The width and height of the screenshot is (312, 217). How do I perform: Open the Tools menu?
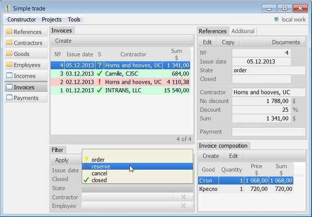pos(74,19)
